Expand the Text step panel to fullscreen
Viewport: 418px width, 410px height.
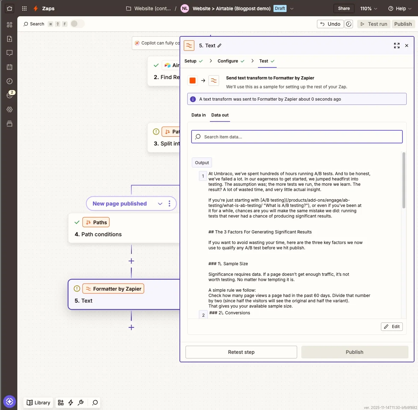396,46
